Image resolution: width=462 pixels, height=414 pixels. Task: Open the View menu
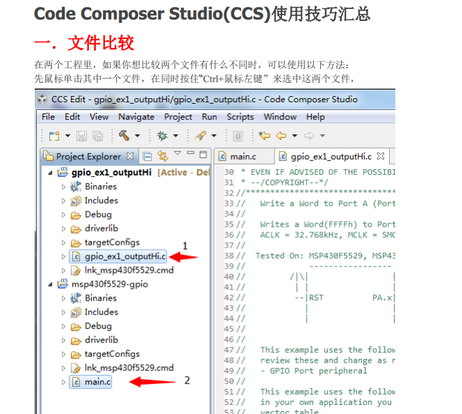(x=99, y=117)
